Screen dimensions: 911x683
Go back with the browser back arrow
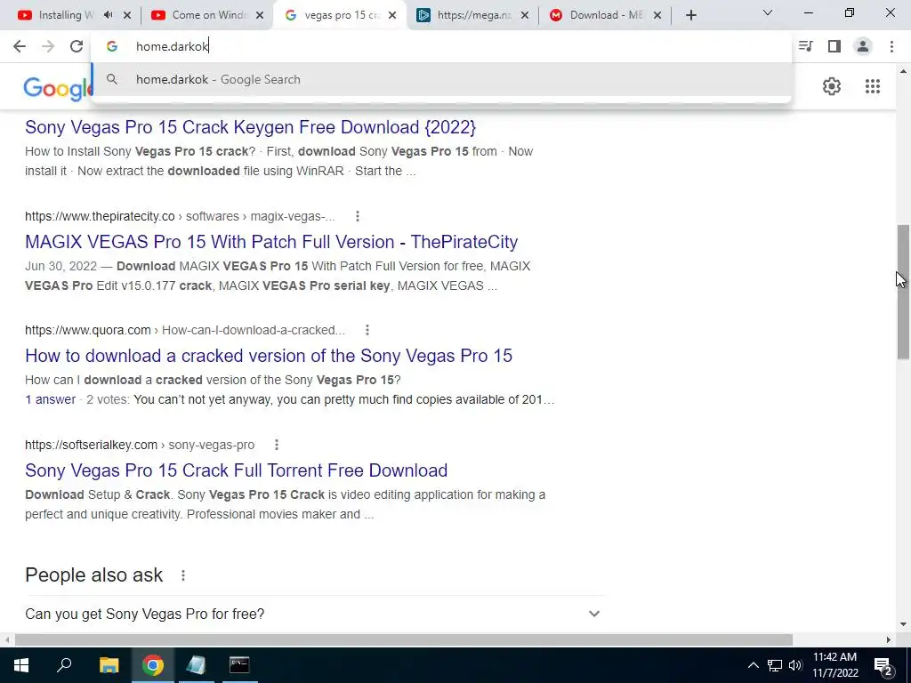tap(20, 46)
